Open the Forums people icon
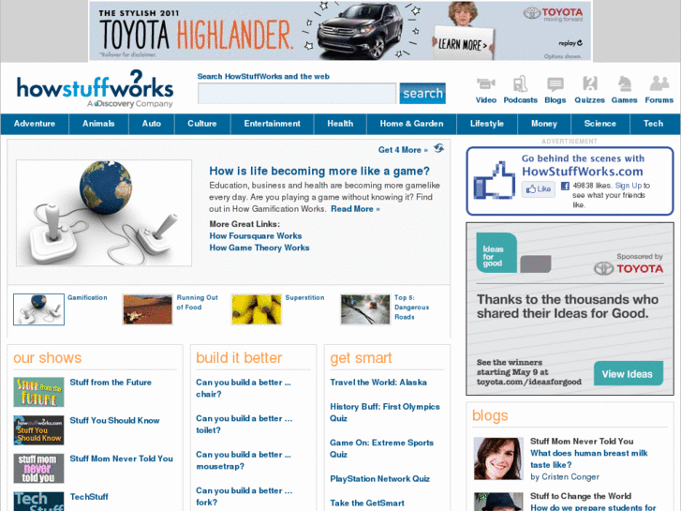681x511 pixels. pyautogui.click(x=659, y=83)
